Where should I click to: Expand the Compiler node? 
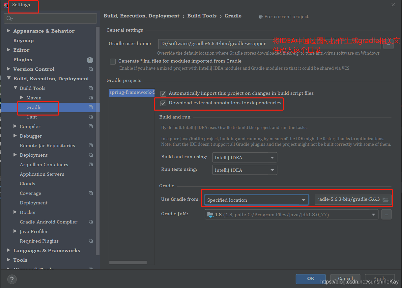click(15, 126)
